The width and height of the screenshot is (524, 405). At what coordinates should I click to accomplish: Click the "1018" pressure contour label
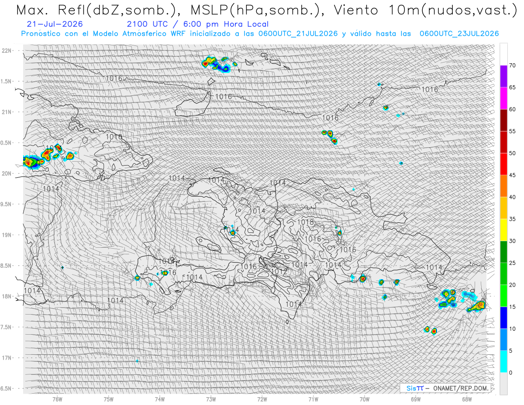[305, 222]
